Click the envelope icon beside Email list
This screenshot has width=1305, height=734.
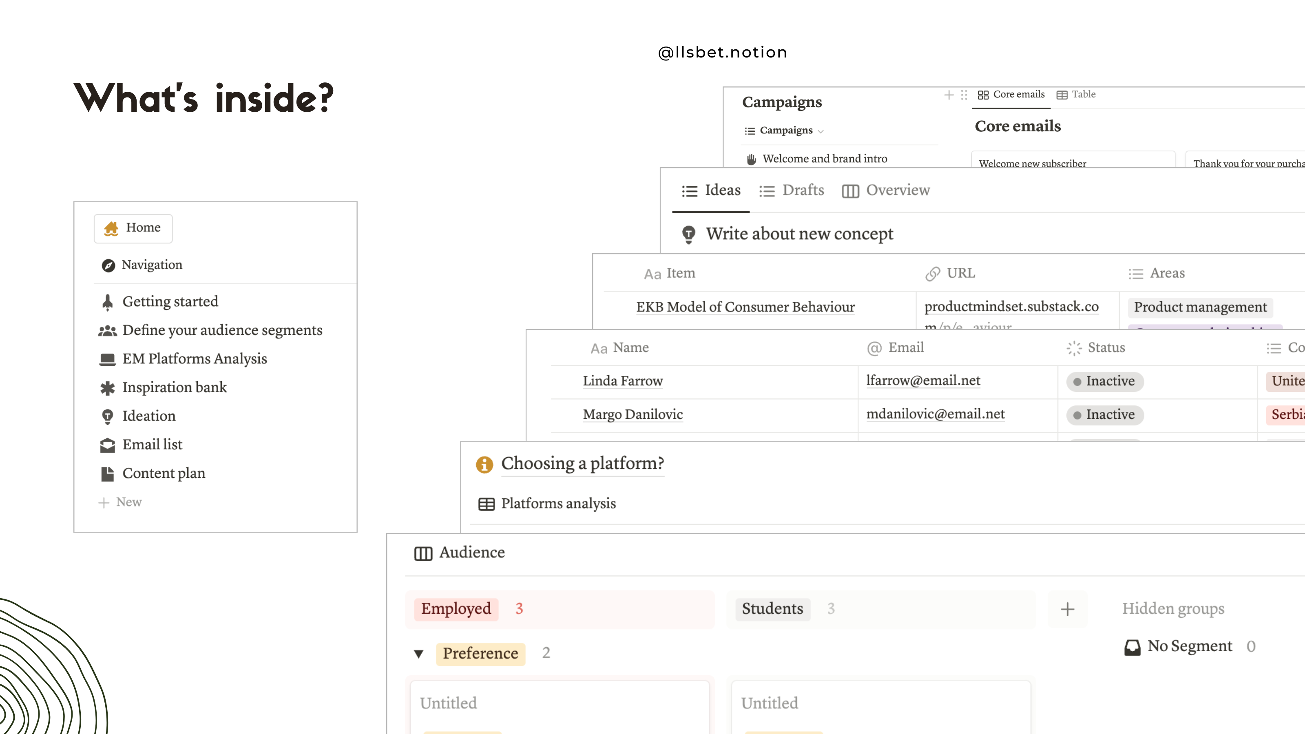coord(107,445)
